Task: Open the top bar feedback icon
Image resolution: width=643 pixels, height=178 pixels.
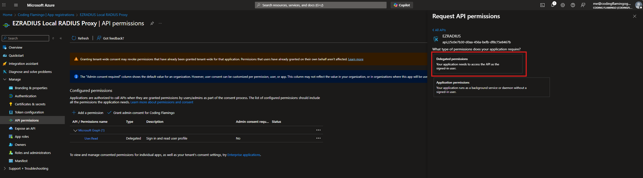Action: coord(583,5)
